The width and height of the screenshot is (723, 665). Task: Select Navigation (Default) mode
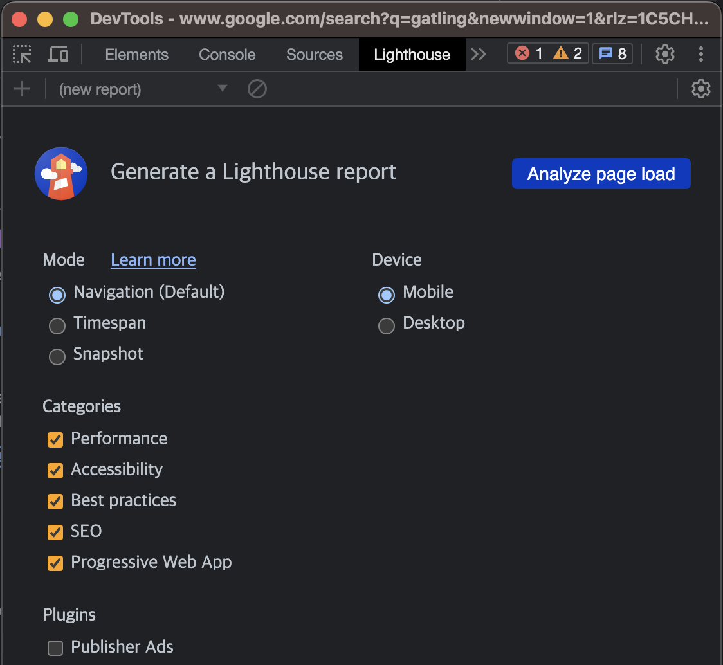pos(57,295)
